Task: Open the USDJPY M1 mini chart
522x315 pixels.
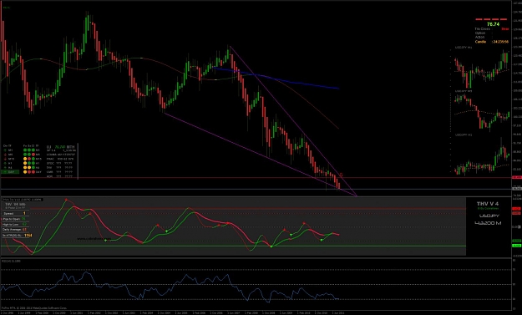Action: (x=482, y=69)
